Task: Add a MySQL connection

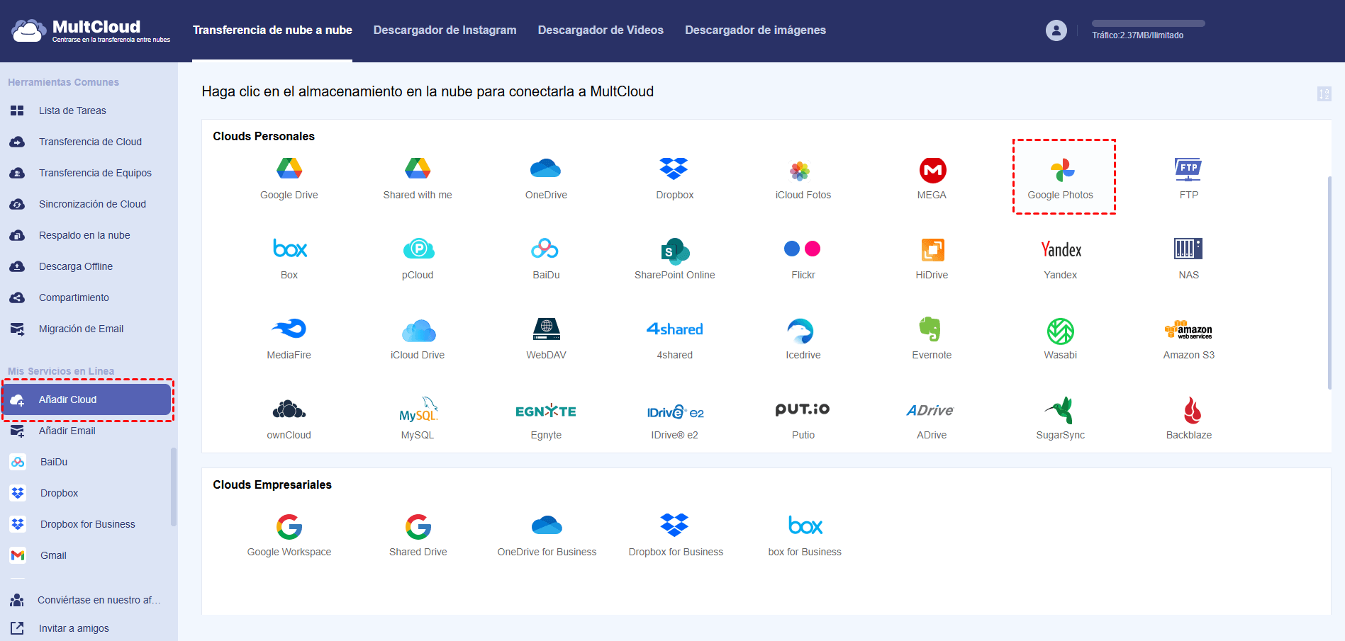Action: tap(418, 419)
